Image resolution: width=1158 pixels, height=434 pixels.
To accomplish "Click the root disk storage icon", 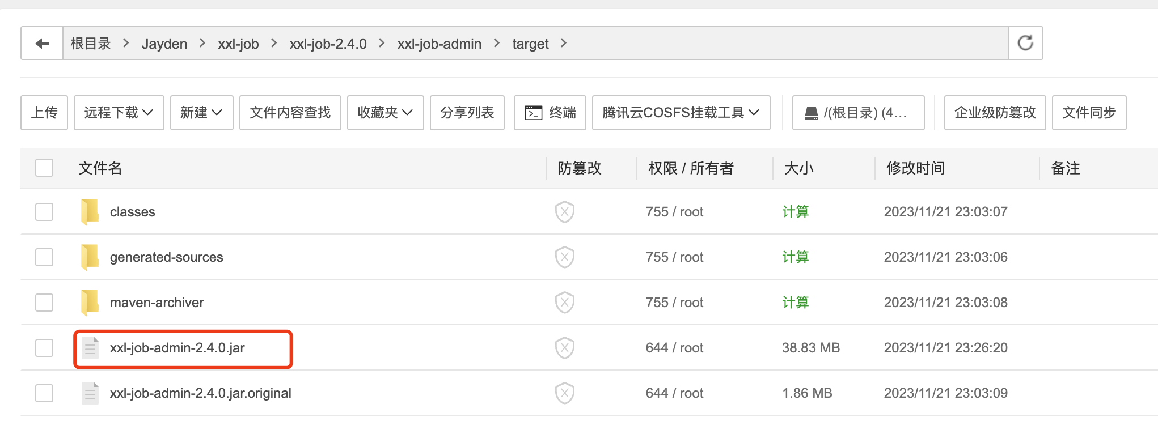I will pos(810,112).
